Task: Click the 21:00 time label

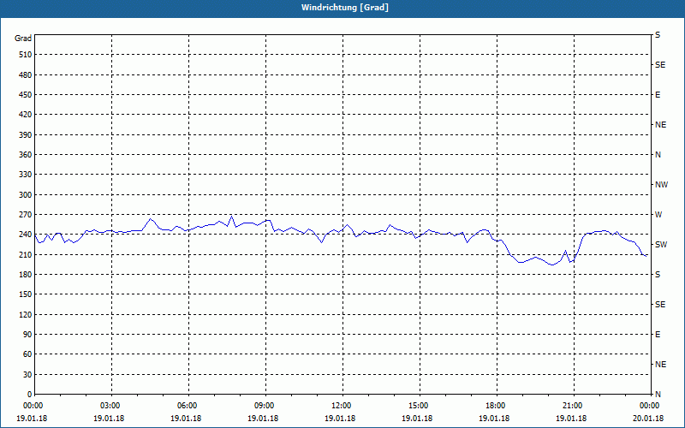Action: (x=573, y=406)
